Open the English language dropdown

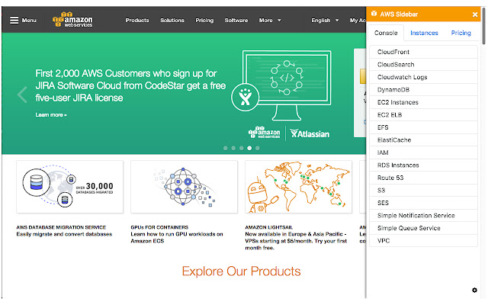325,21
